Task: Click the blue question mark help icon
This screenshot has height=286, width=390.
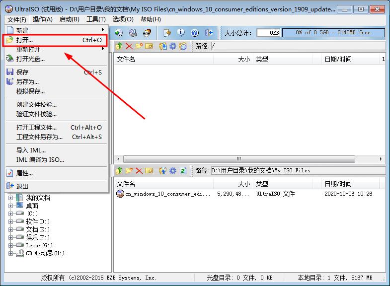Action: 195,33
